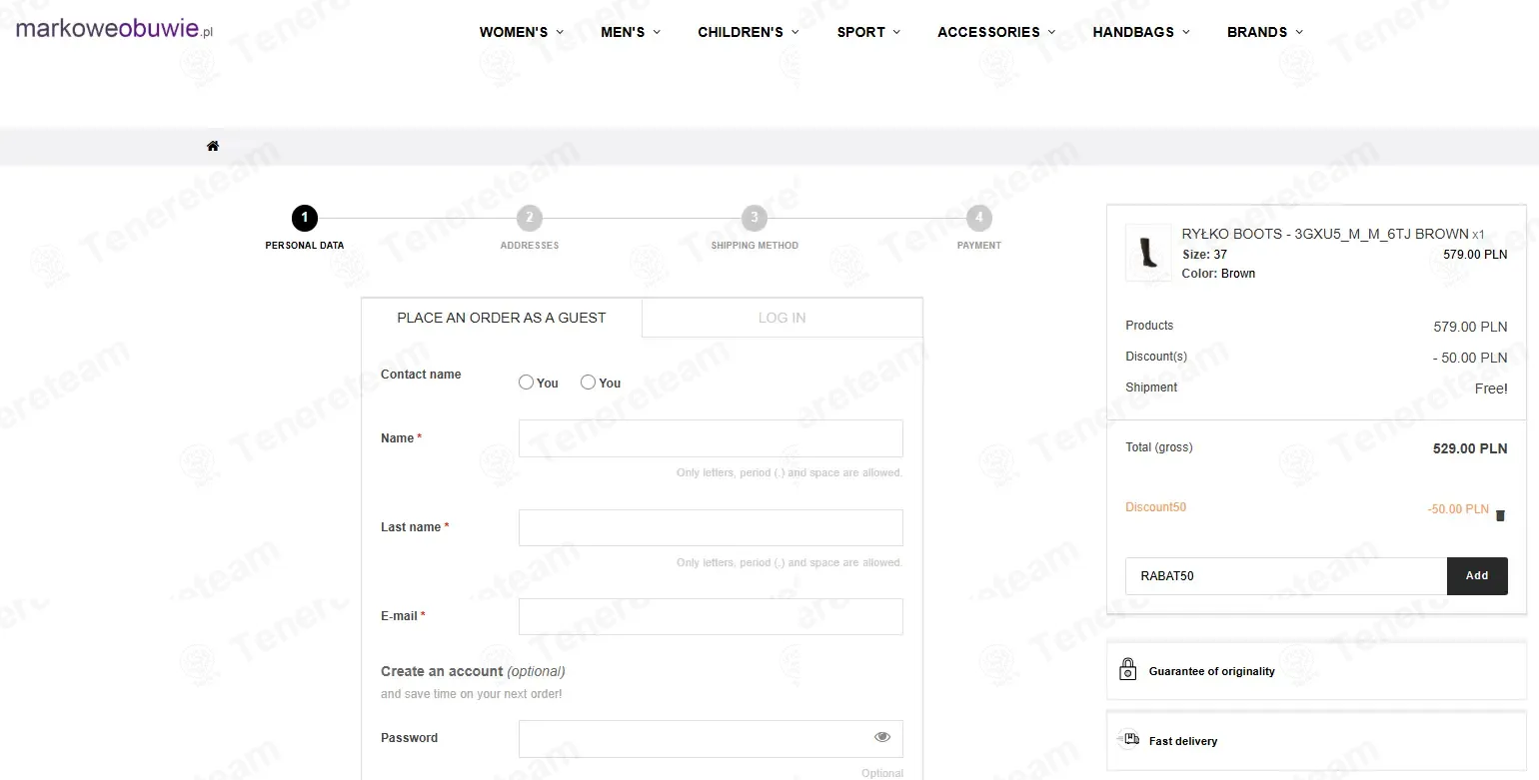Click the 529.00 PLN total amount
This screenshot has height=780, width=1539.
(1470, 448)
